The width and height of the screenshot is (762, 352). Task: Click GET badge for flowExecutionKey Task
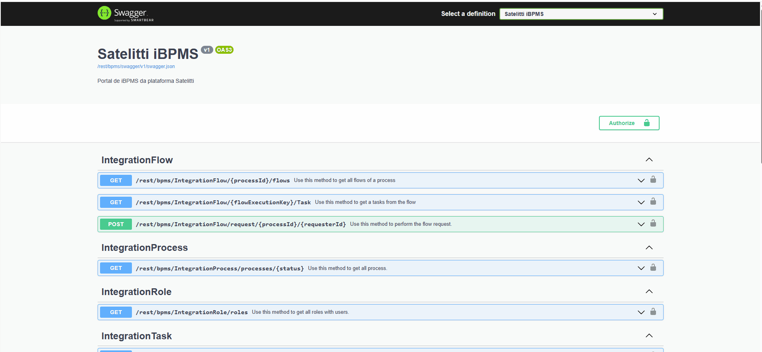116,202
